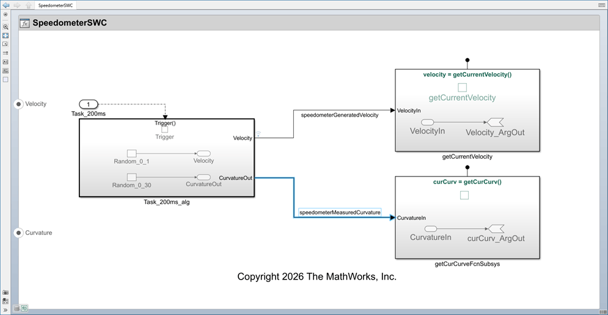Click the Task_200ms port label

coord(89,114)
